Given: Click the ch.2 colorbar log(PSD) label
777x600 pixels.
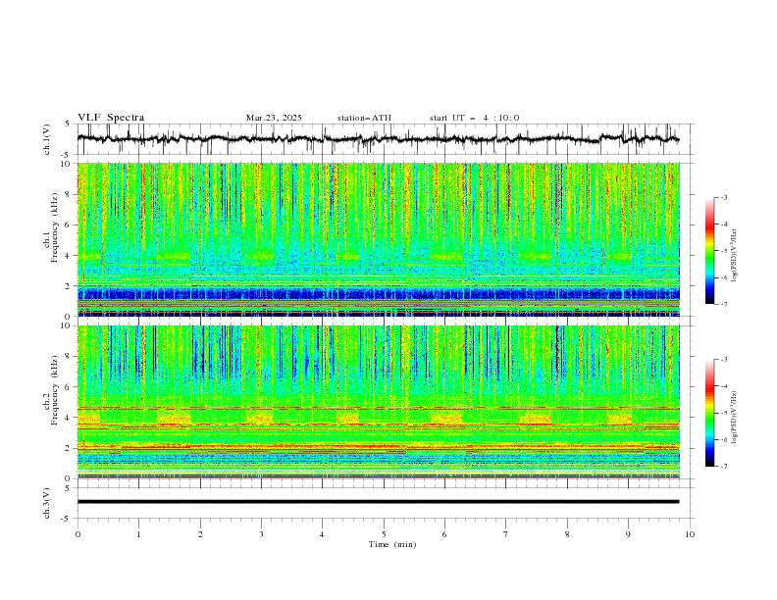Looking at the screenshot, I should pyautogui.click(x=734, y=417).
